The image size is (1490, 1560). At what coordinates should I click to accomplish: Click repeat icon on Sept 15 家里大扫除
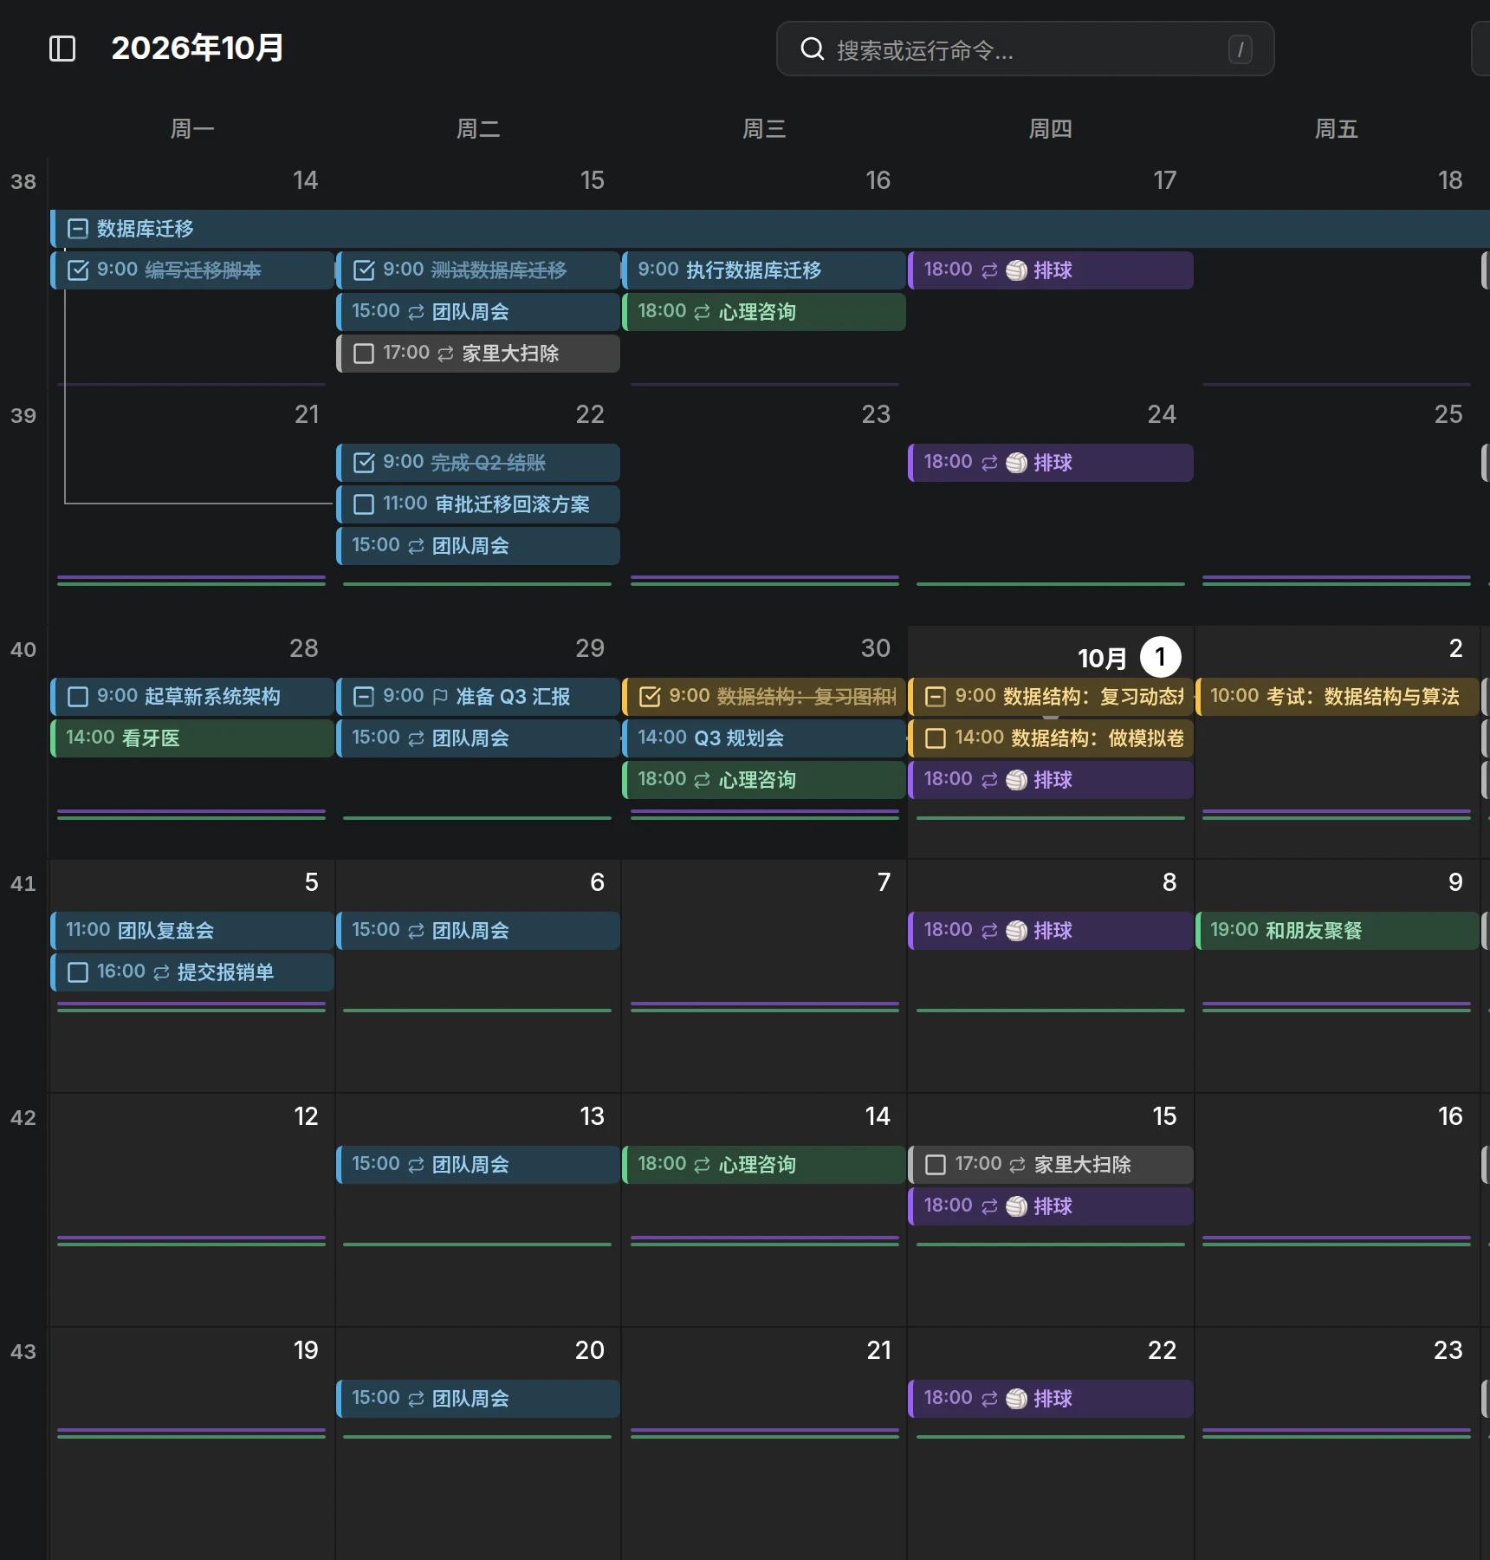coord(446,354)
